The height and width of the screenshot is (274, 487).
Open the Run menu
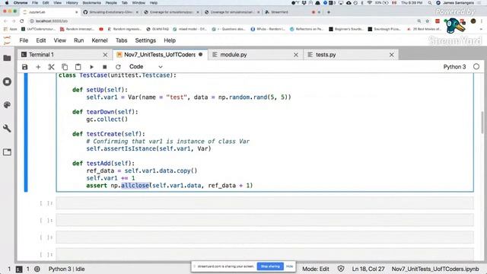78,40
